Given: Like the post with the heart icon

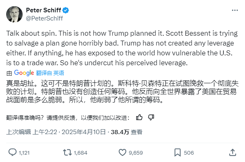Looking at the screenshot, I should click(122, 152).
